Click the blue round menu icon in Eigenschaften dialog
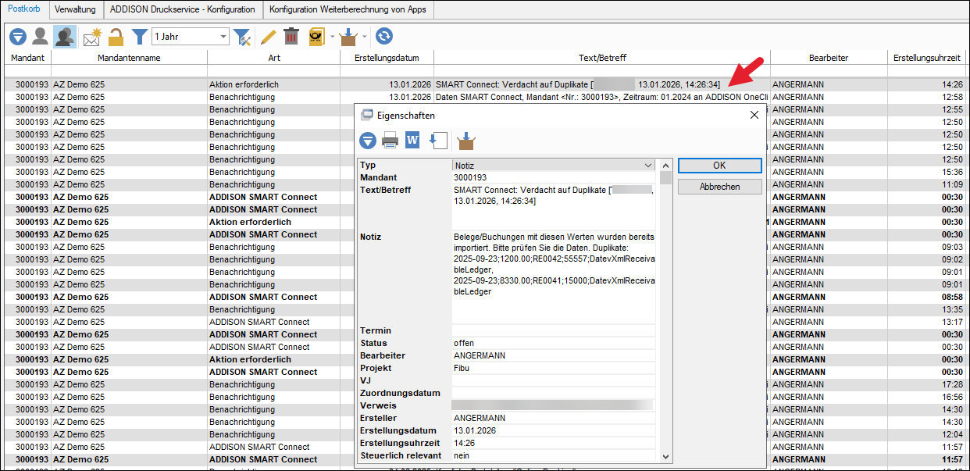 click(368, 141)
